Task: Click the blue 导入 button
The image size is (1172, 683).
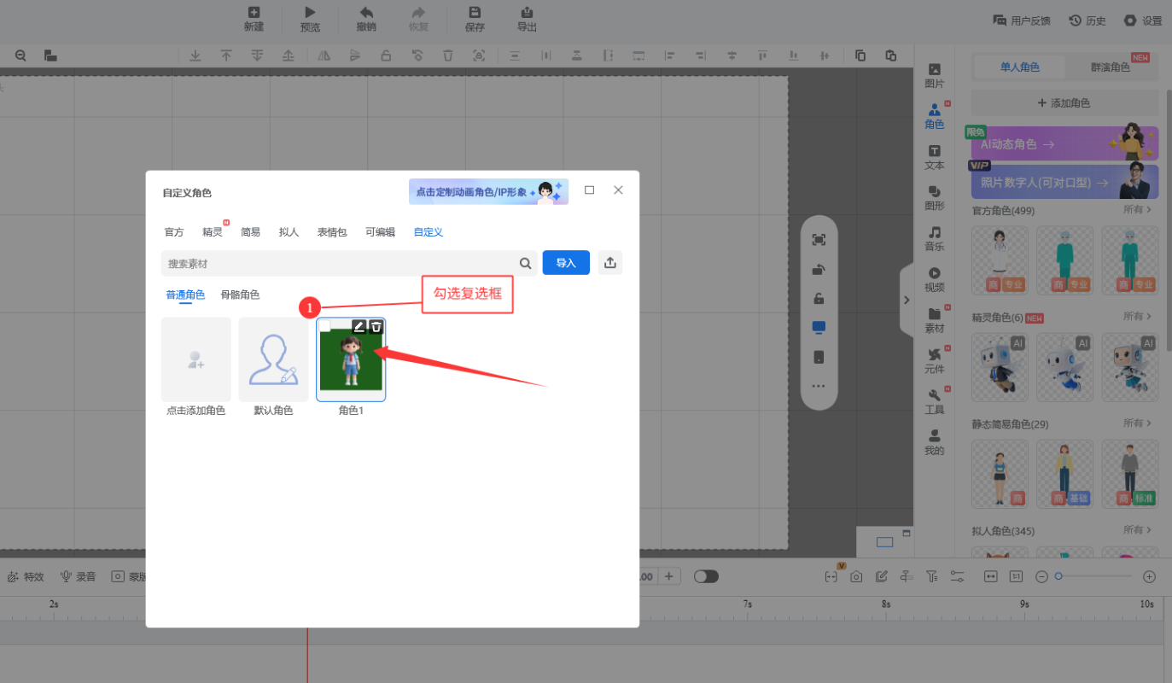Action: (x=566, y=263)
